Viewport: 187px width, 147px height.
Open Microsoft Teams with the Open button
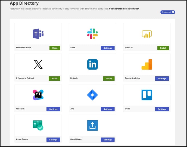tap(55, 48)
